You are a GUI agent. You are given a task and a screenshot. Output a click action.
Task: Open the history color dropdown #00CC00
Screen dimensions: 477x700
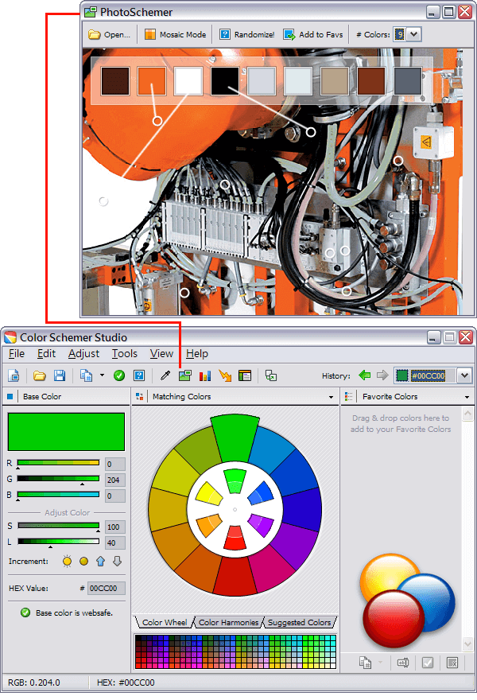pyautogui.click(x=464, y=375)
